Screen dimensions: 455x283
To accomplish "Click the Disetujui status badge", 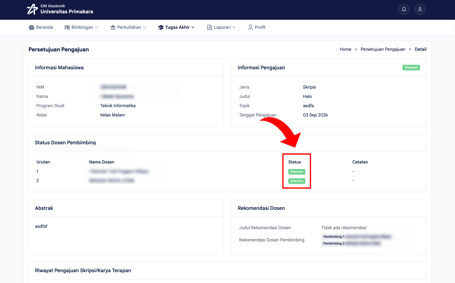I will point(411,67).
